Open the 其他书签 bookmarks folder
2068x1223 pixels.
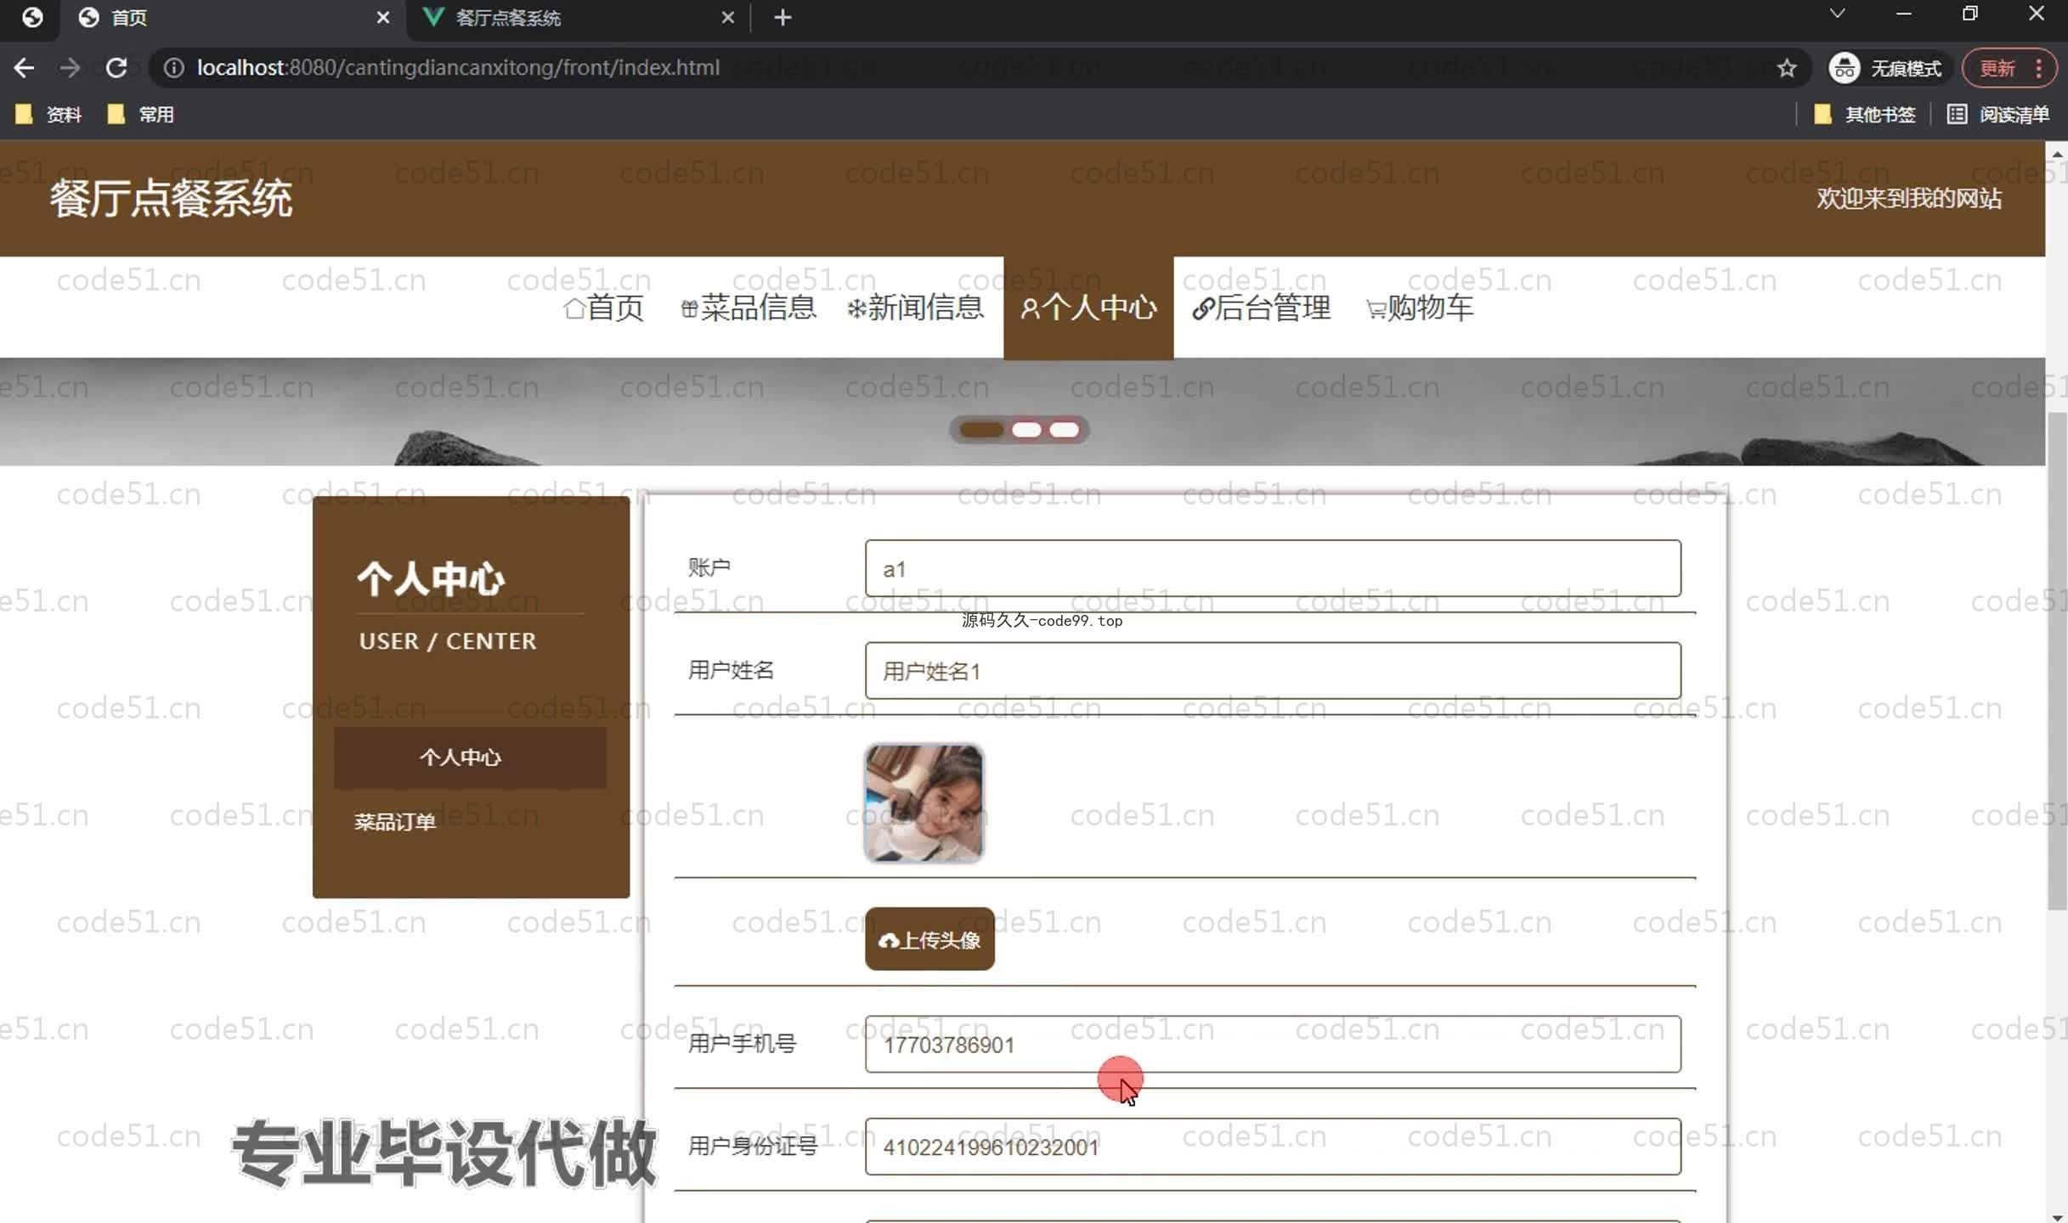[1864, 115]
